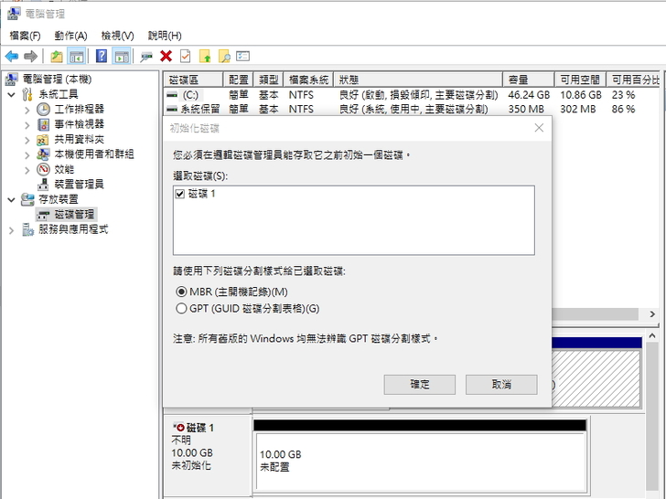
Task: Close the 初始化磁碟 dialog
Action: (x=539, y=128)
